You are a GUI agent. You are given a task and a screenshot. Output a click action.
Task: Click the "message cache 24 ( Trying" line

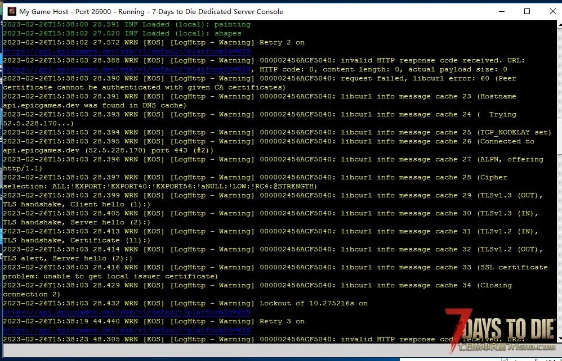click(260, 114)
